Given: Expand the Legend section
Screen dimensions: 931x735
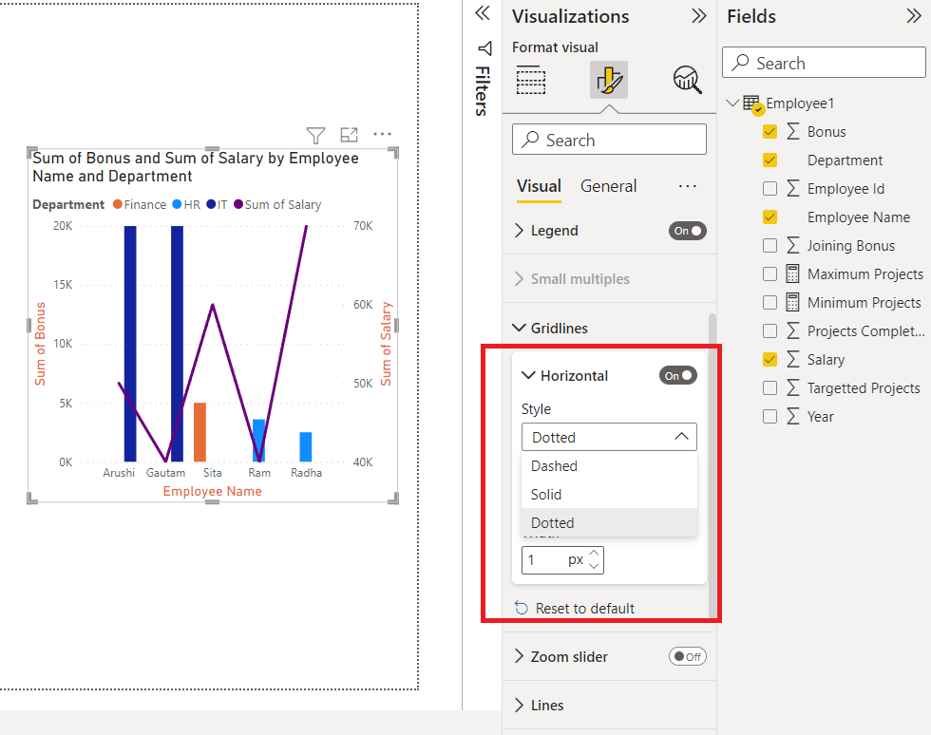Looking at the screenshot, I should tap(519, 231).
